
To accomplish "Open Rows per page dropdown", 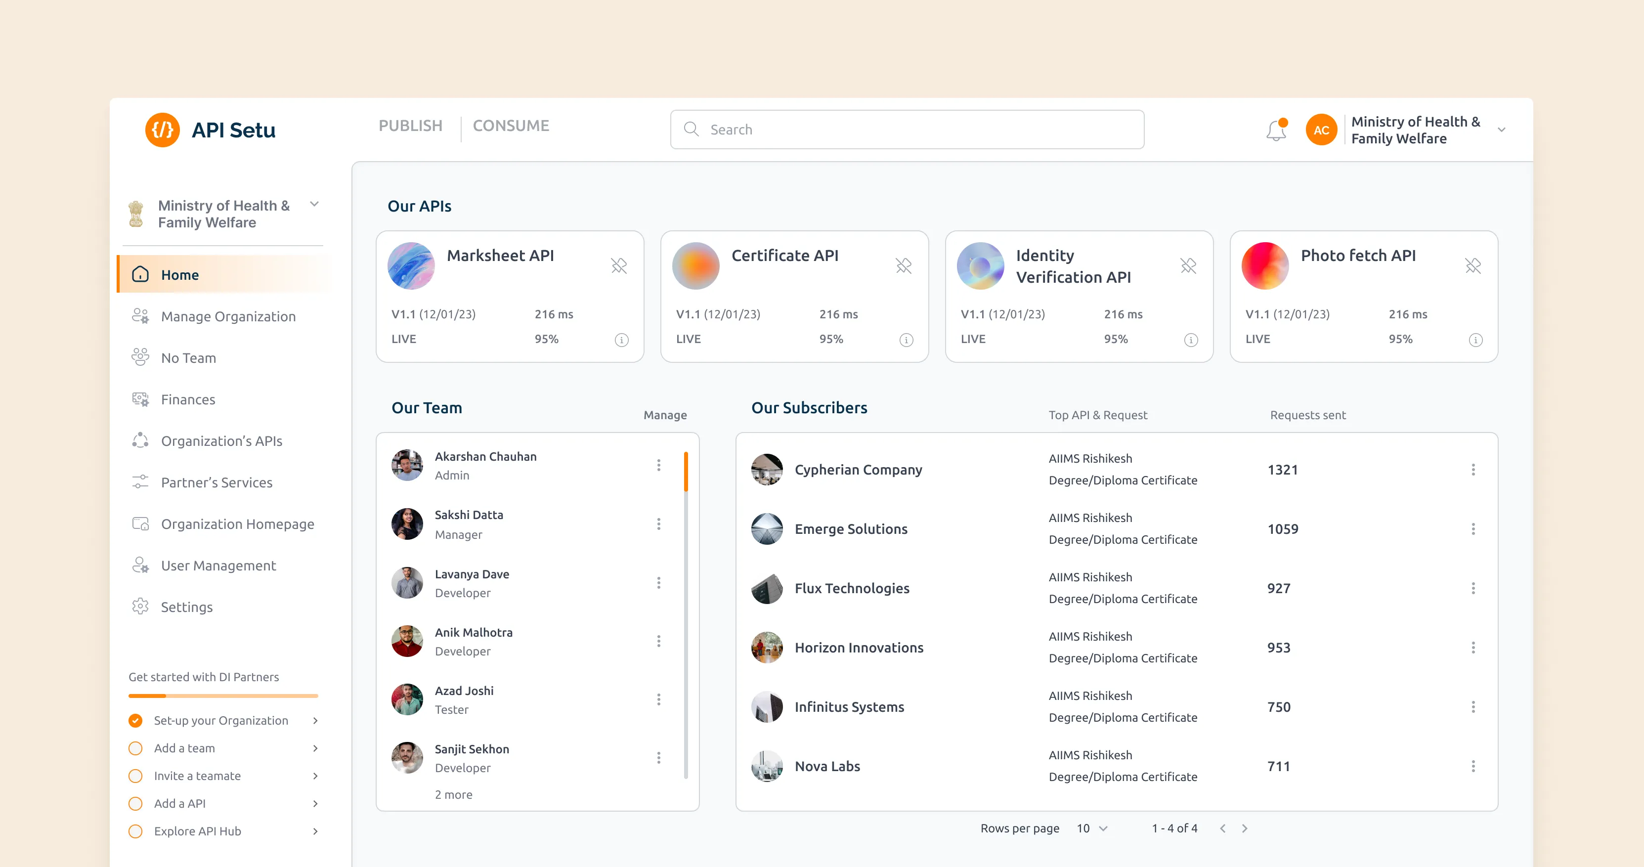I will click(1092, 828).
